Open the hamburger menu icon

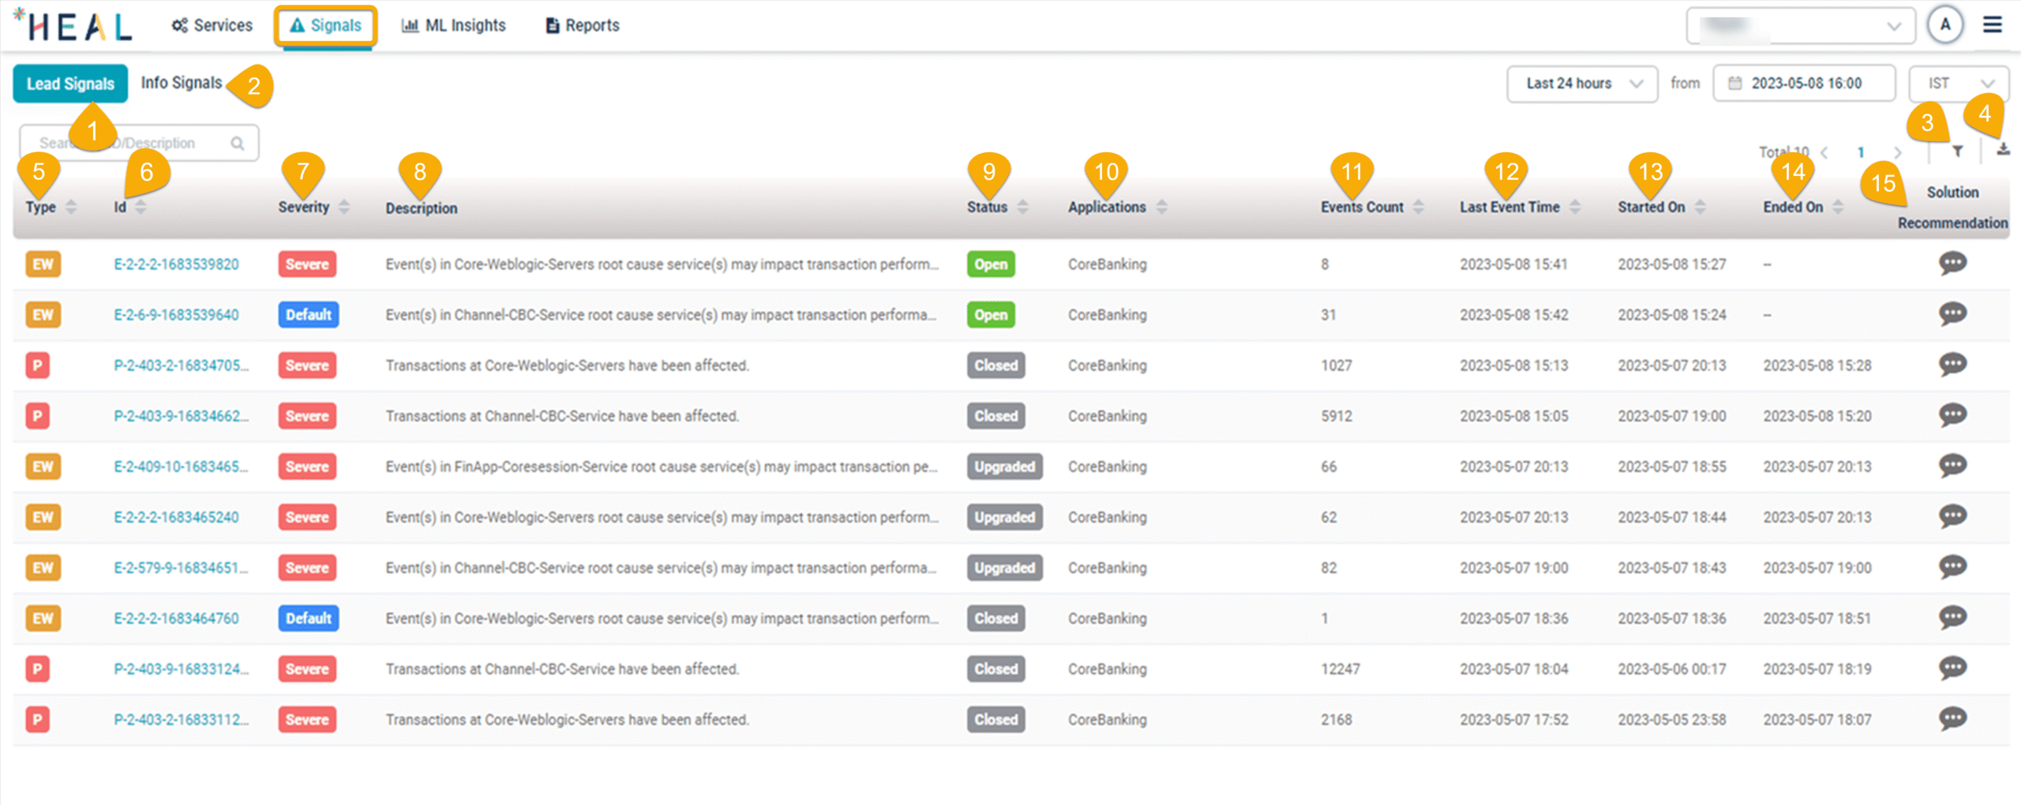coord(1992,25)
